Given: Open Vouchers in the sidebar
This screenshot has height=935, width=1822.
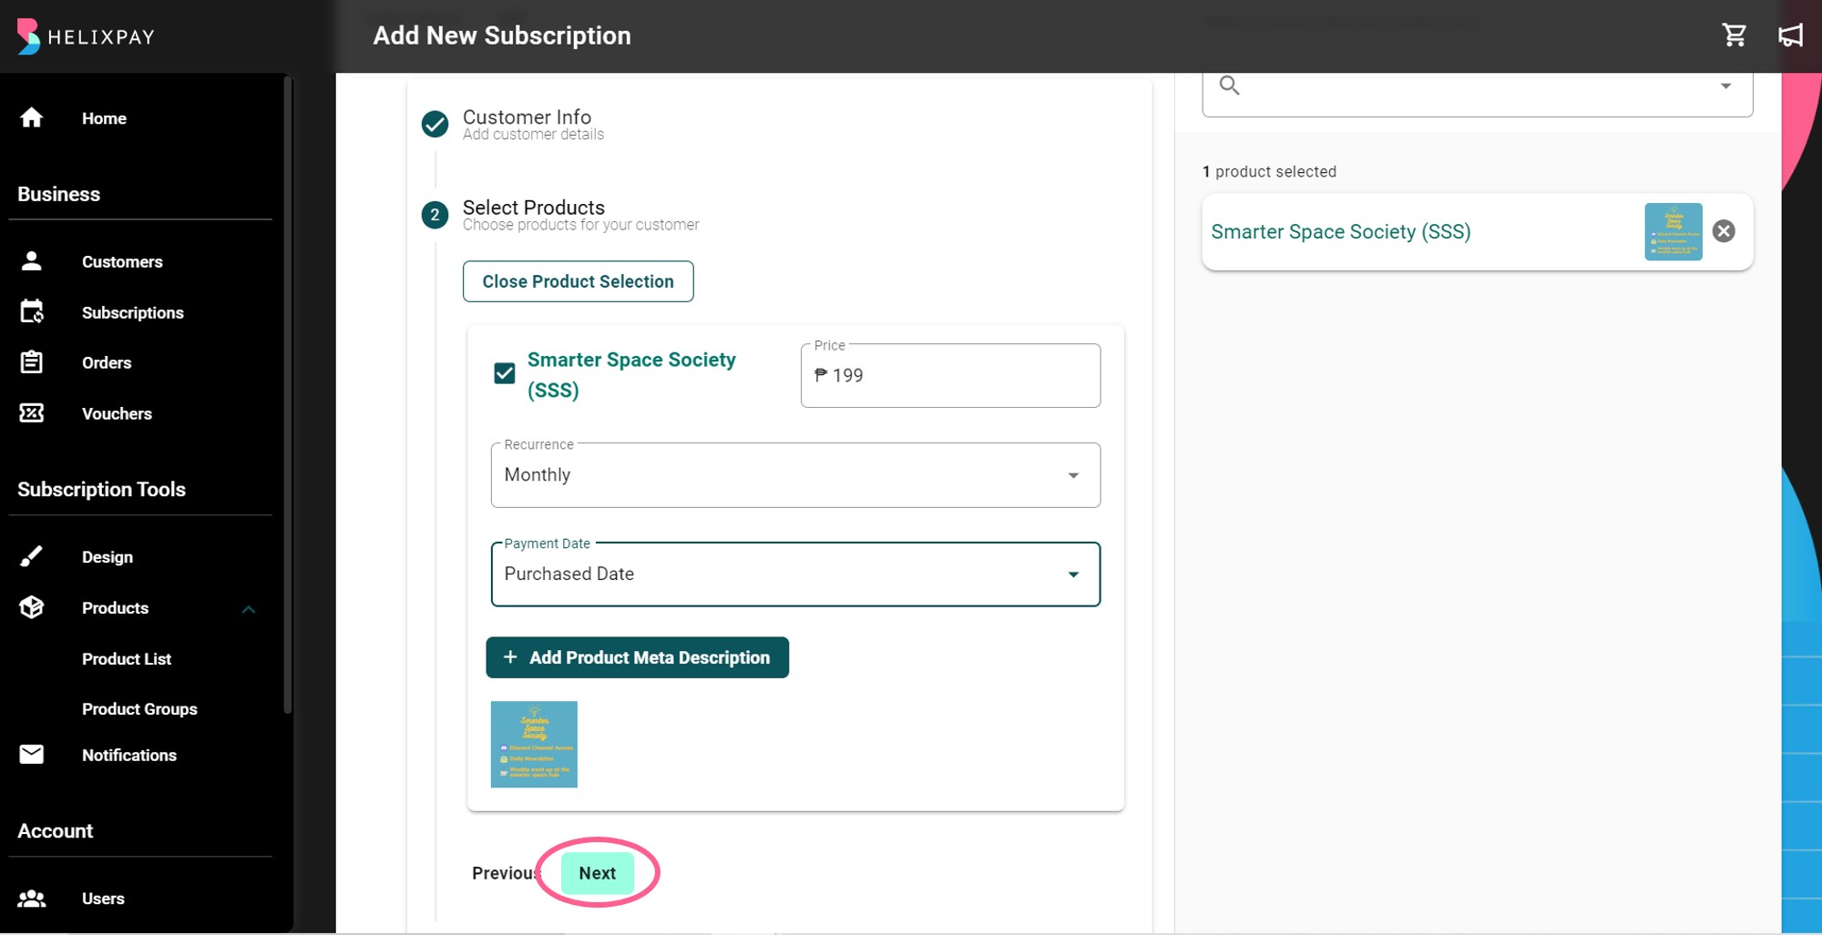Looking at the screenshot, I should 117,414.
